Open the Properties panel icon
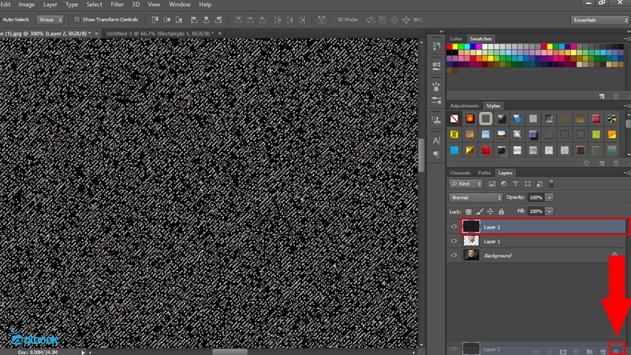Screen dimensions: 631x355 436,65
